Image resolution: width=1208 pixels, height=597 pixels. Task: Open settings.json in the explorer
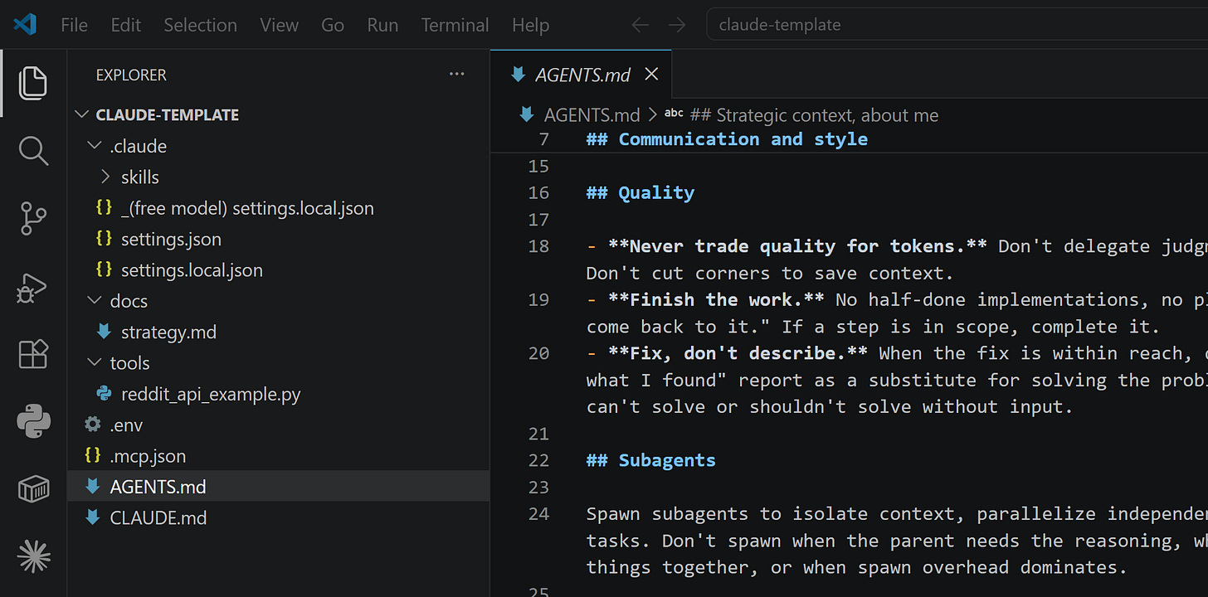(x=171, y=239)
